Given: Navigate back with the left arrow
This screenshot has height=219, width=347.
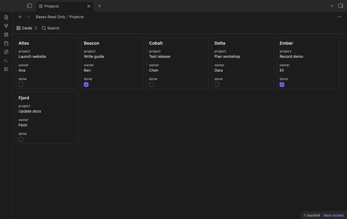Looking at the screenshot, I should (20, 17).
